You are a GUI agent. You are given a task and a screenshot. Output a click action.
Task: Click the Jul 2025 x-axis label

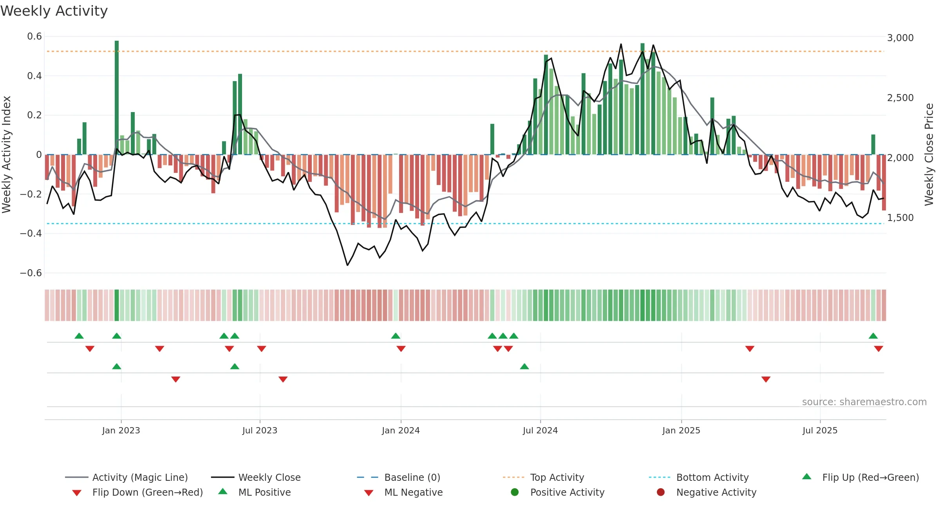[x=820, y=430]
